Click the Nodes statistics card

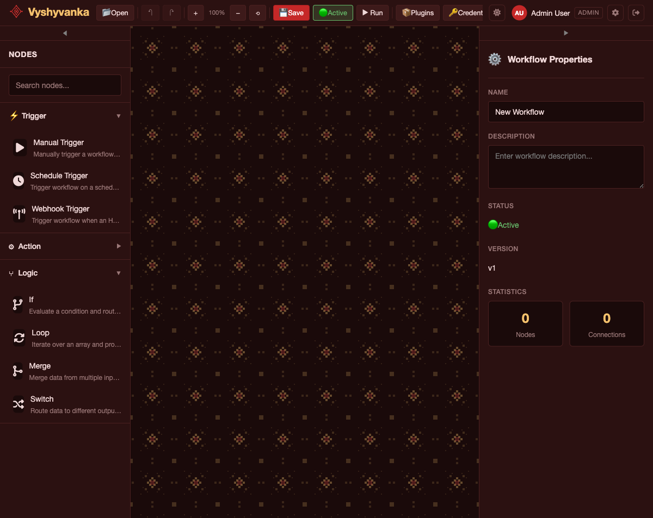(525, 324)
